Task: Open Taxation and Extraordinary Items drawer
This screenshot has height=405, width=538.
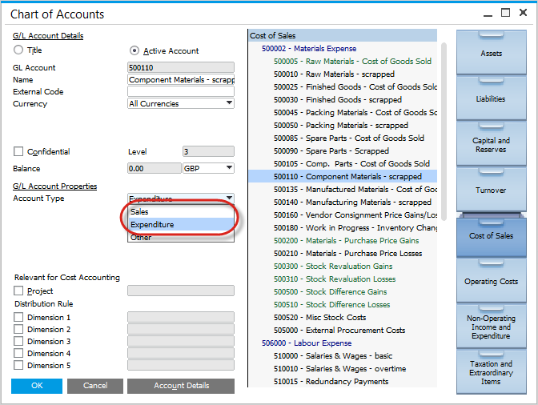Action: [491, 373]
